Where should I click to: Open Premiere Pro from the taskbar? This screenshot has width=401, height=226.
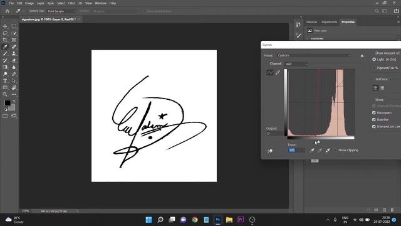click(241, 220)
